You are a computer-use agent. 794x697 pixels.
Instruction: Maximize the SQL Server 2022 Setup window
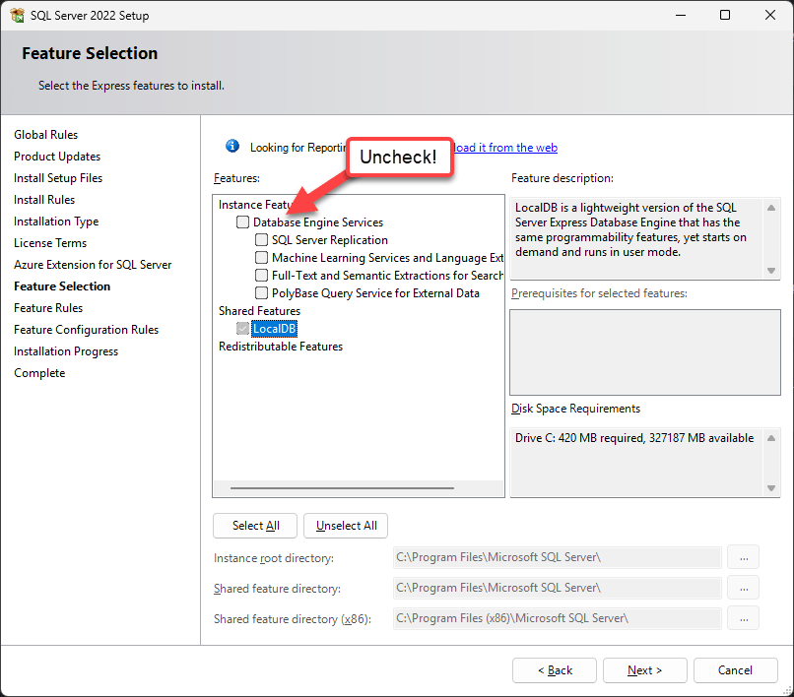coord(725,15)
